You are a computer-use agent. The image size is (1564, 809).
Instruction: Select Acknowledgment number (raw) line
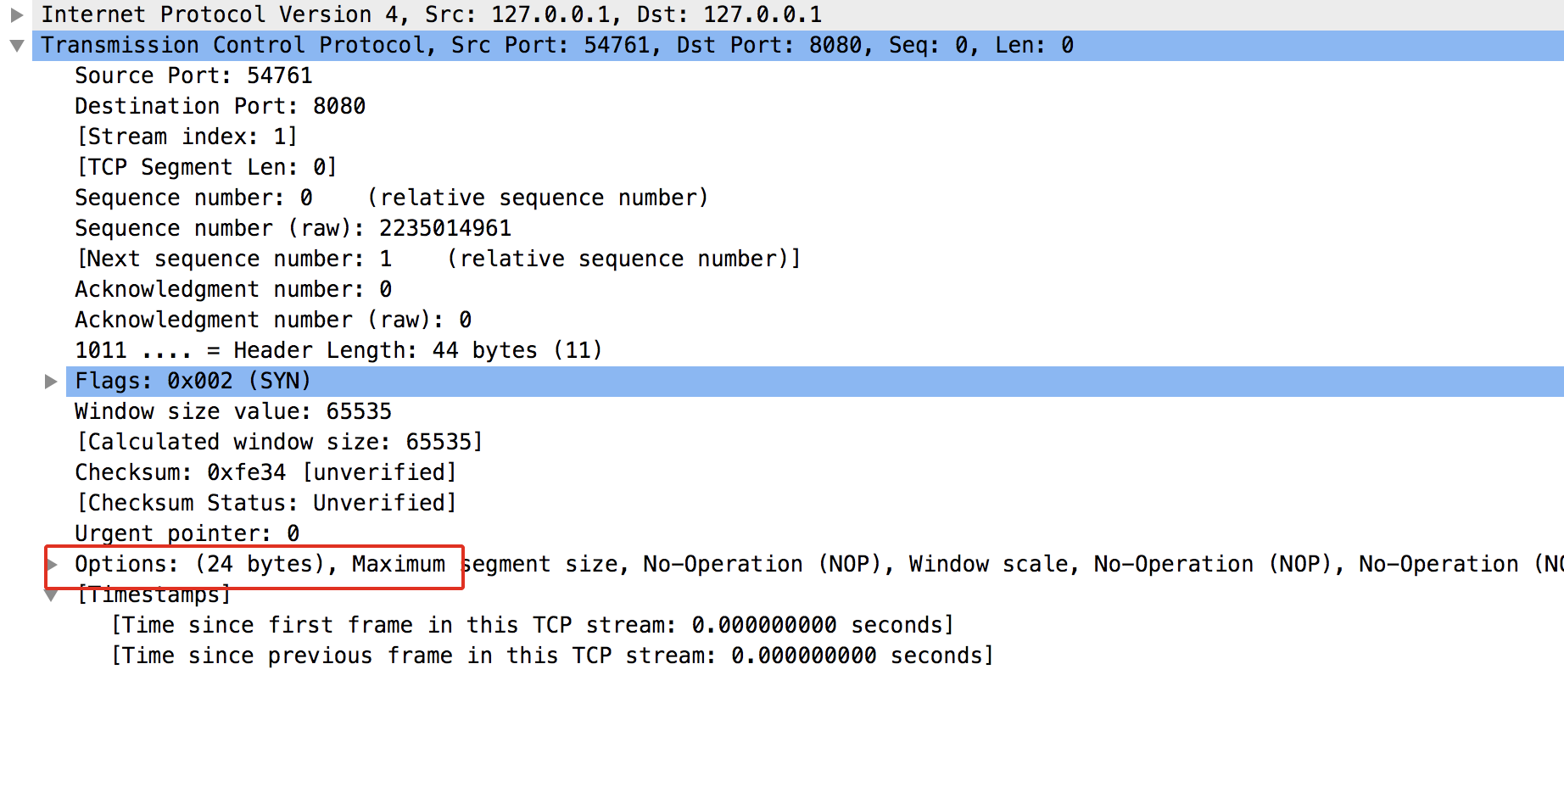coord(273,320)
